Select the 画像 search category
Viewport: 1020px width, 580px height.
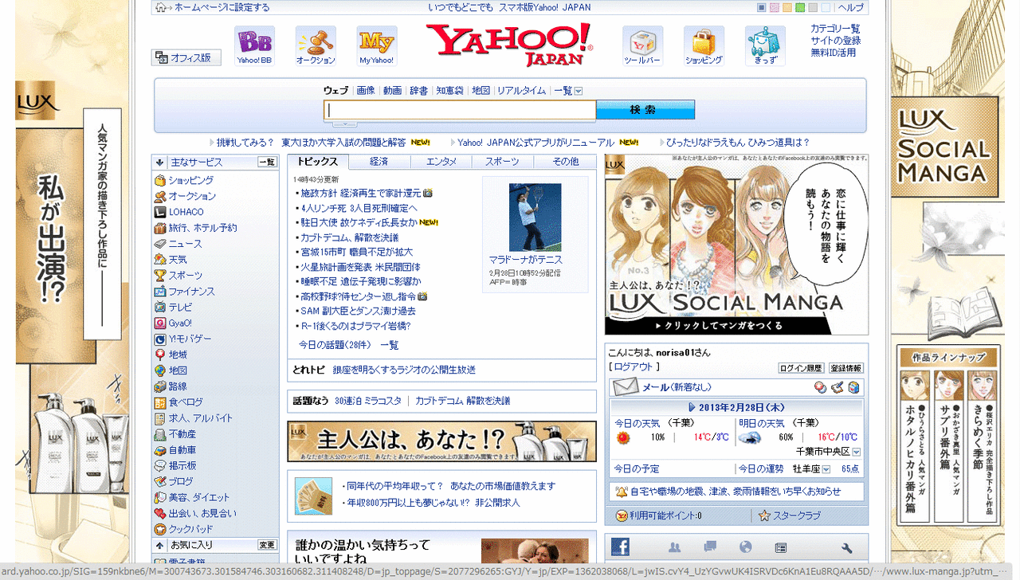pos(366,91)
